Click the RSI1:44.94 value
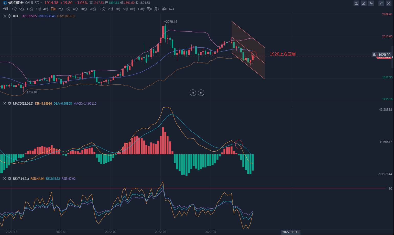394x235 pixels. tap(37, 178)
